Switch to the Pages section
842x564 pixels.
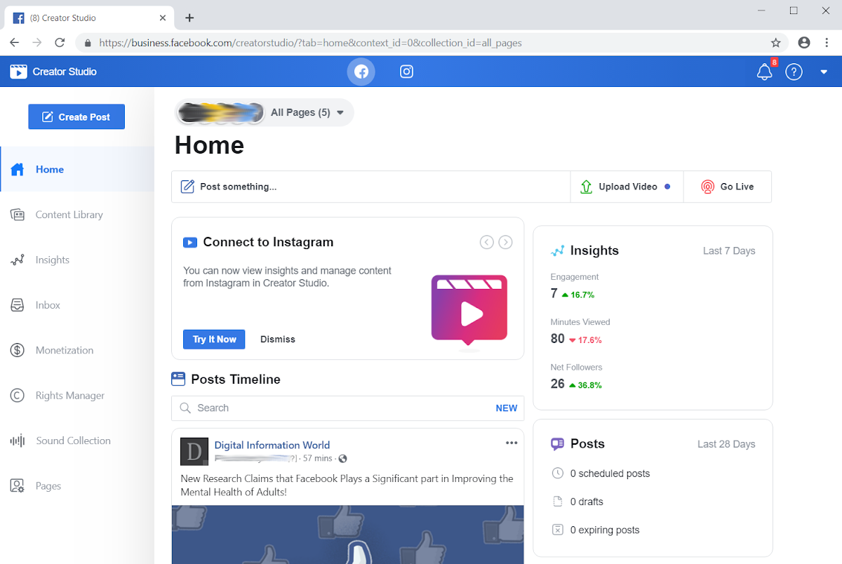tap(48, 485)
